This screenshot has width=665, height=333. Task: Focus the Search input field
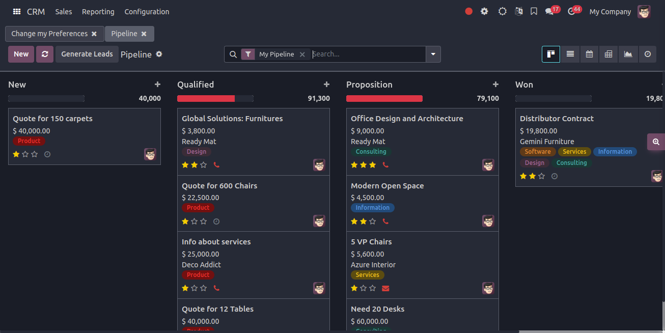click(368, 54)
